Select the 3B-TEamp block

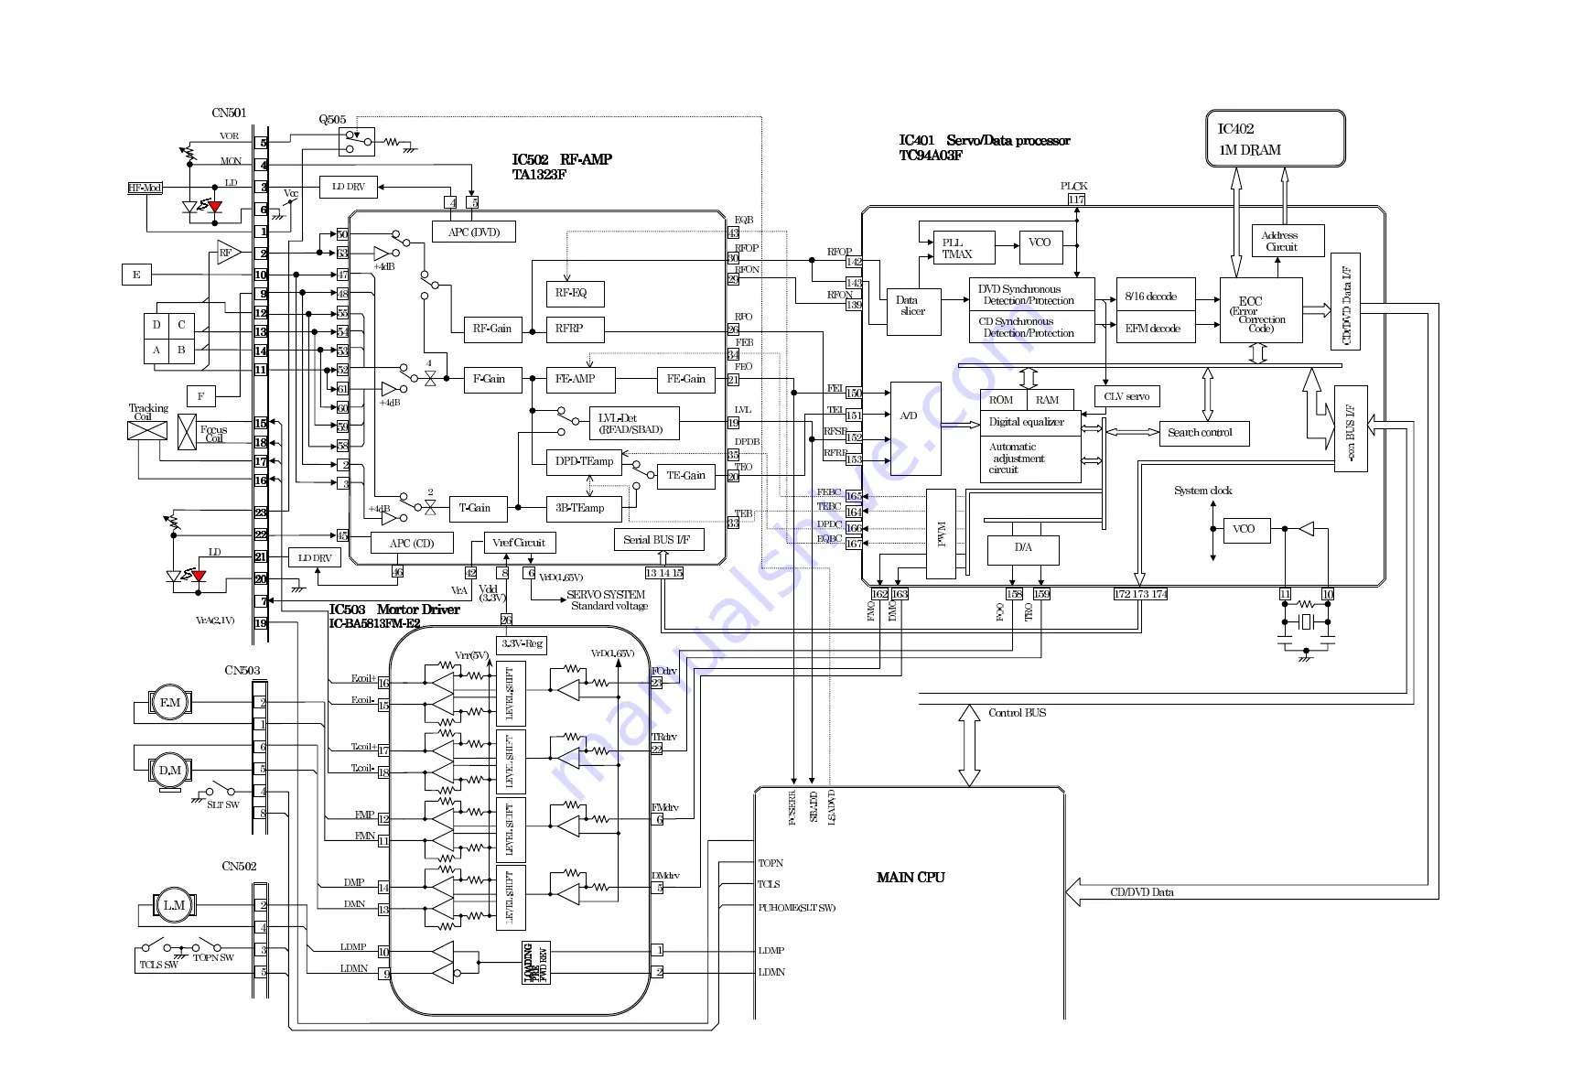[x=584, y=508]
